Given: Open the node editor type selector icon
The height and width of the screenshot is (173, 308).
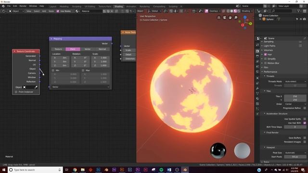Looking at the screenshot, I should pos(4,11).
